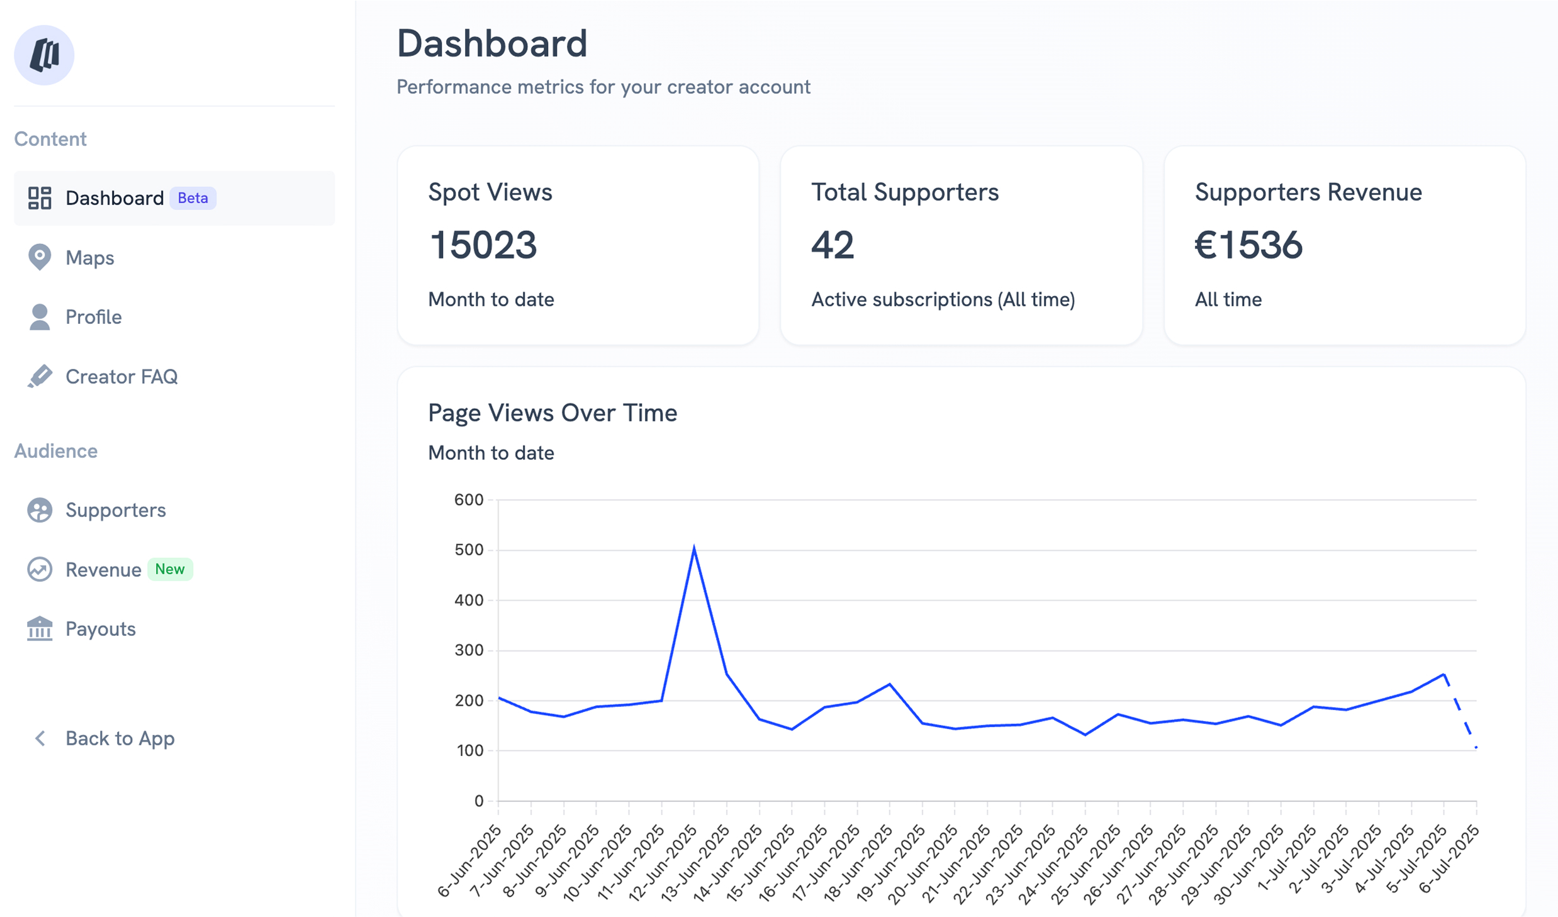This screenshot has width=1558, height=917.
Task: Click the Payouts bank icon
Action: click(39, 628)
